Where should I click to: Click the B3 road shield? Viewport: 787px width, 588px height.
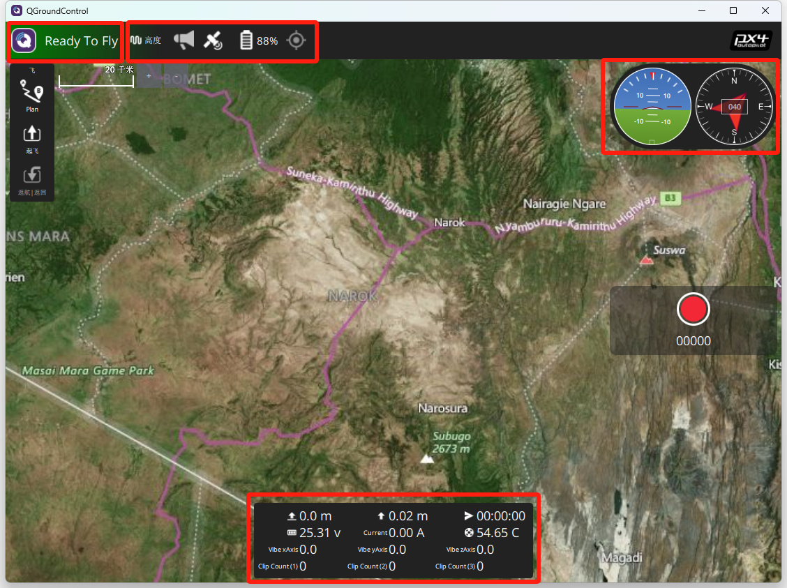(x=670, y=197)
